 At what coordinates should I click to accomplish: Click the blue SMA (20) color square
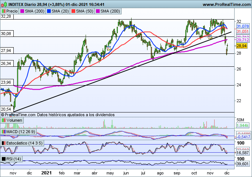point(49,11)
